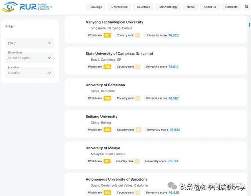Click the world rank 157 badge

click(107, 35)
